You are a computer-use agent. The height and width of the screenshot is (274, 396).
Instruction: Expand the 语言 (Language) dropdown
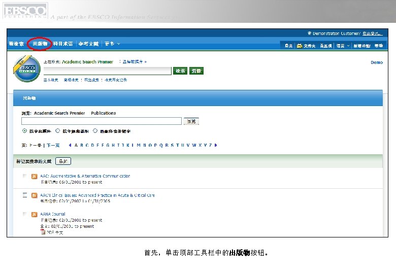coord(343,46)
